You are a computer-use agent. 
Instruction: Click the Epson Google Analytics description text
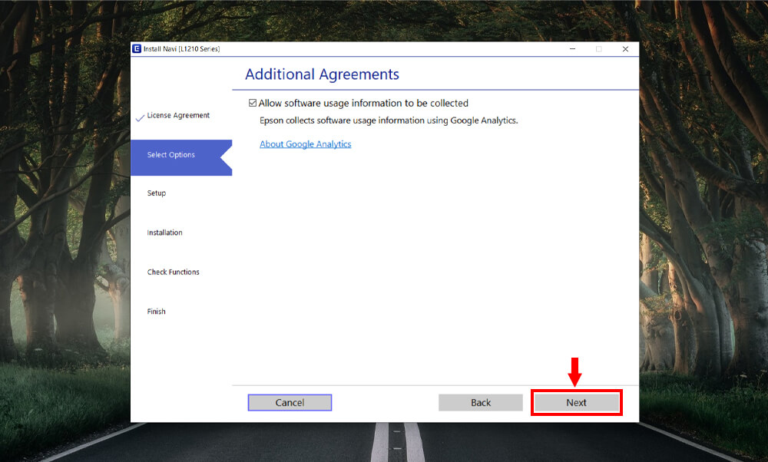click(x=389, y=120)
